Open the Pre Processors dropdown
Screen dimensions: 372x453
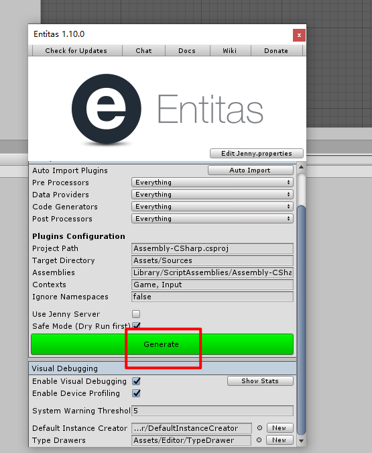click(212, 183)
